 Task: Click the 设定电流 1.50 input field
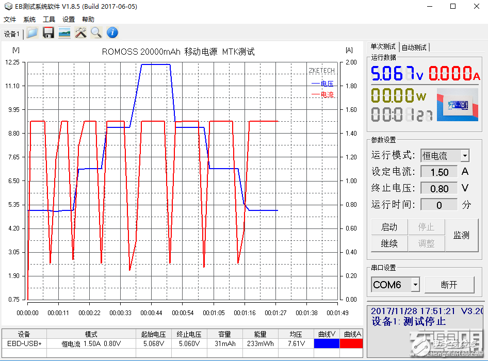pyautogui.click(x=438, y=172)
